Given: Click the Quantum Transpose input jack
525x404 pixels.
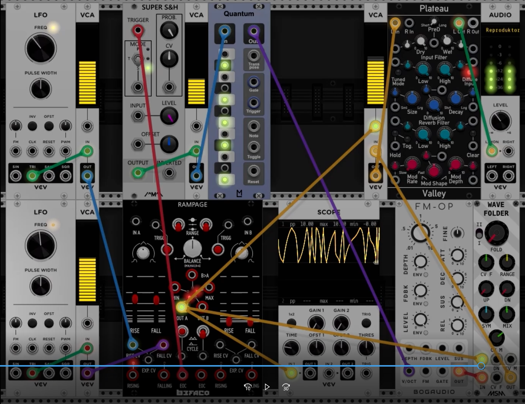Looking at the screenshot, I should pos(254,56).
